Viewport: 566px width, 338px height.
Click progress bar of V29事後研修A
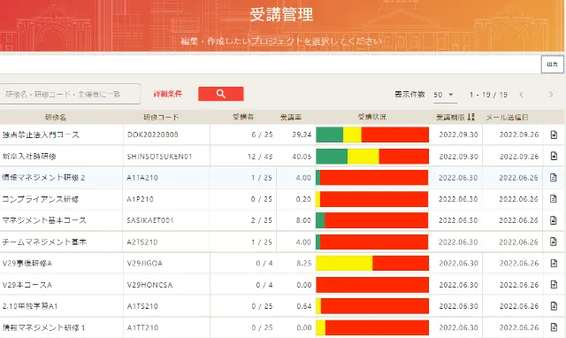(x=372, y=264)
